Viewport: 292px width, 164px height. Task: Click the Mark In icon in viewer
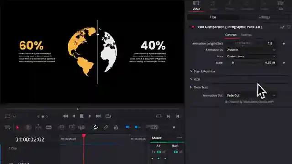tap(168, 116)
